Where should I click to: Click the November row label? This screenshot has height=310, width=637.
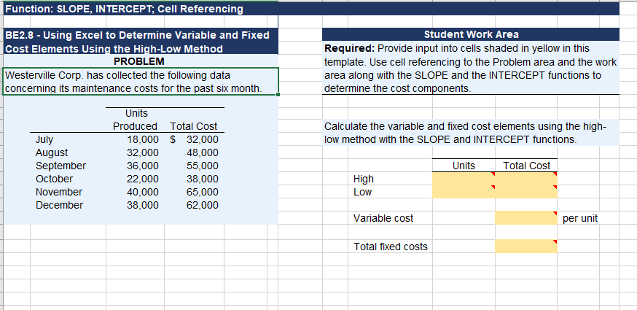(x=59, y=192)
